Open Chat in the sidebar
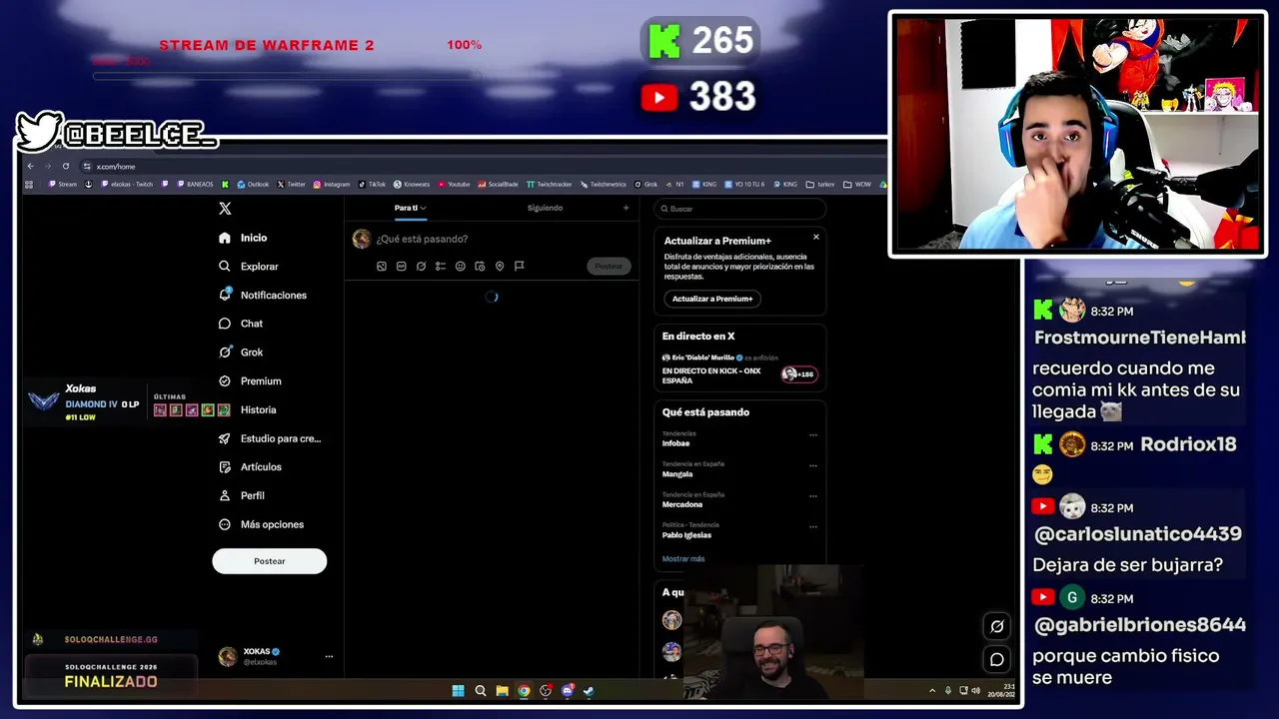This screenshot has width=1279, height=719. coord(241,324)
